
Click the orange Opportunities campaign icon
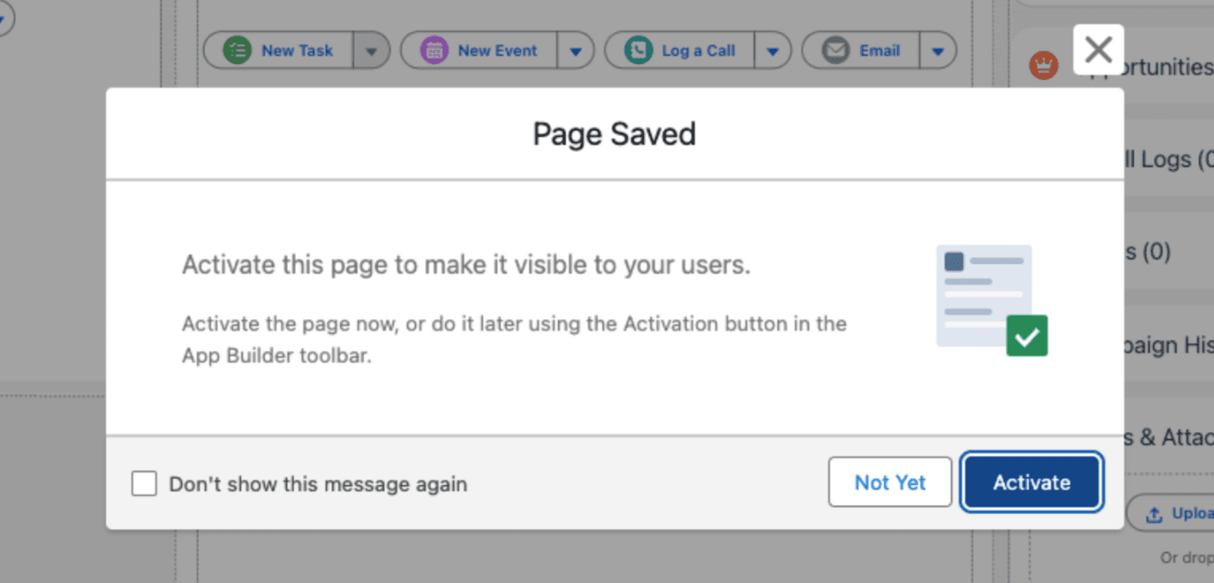click(1043, 65)
